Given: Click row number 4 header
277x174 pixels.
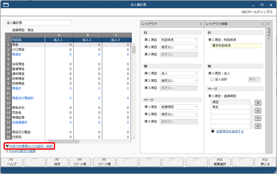Looking at the screenshot, I should point(8,59).
